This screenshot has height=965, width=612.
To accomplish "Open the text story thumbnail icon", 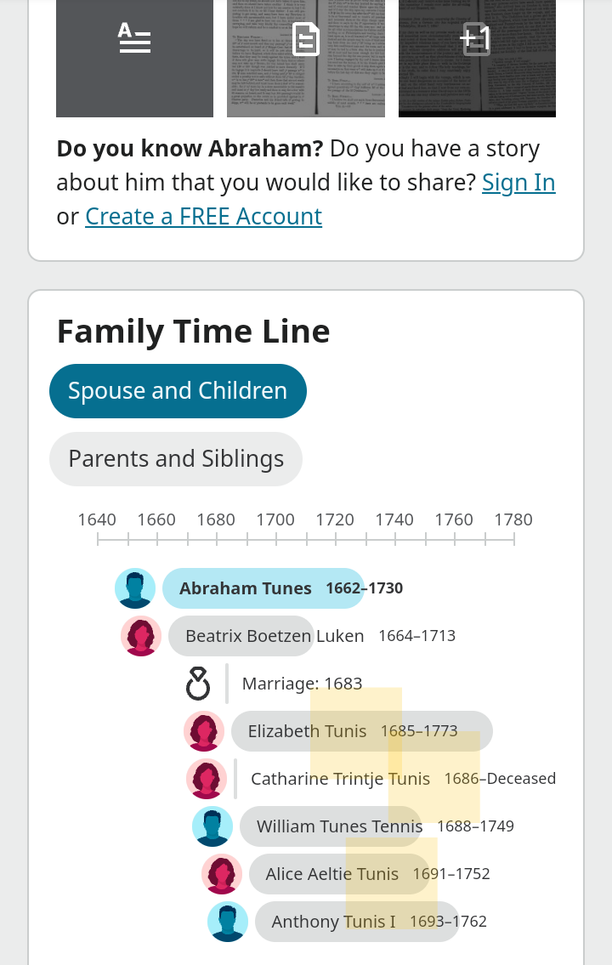I will tap(134, 58).
